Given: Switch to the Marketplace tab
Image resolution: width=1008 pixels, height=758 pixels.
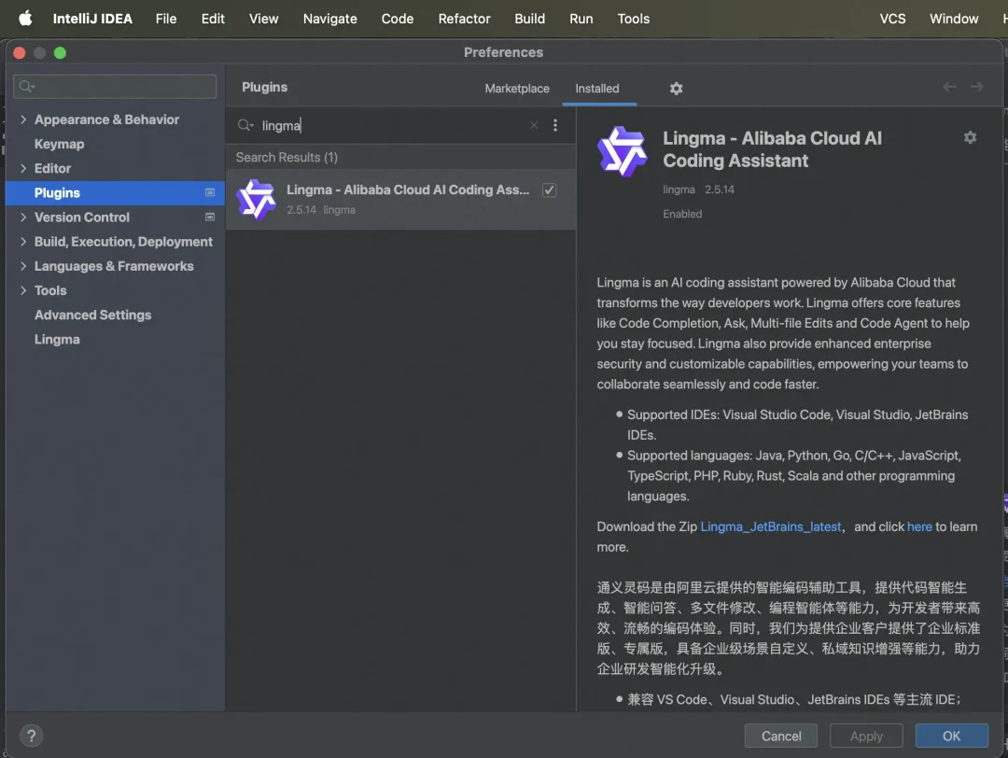Looking at the screenshot, I should [517, 89].
